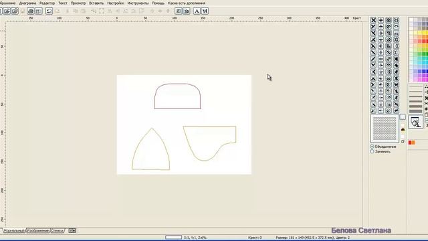This screenshot has height=241, width=428.
Task: Click the undo arrow toolbar icon
Action: (x=49, y=11)
